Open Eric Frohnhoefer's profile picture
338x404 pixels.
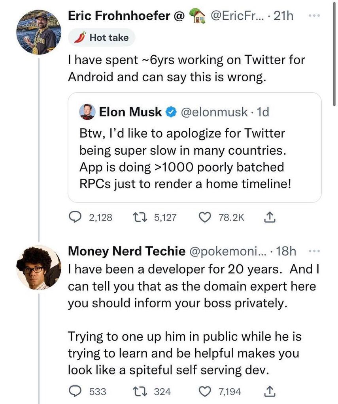click(x=39, y=32)
